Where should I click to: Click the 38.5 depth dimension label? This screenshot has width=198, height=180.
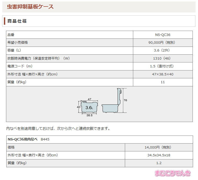coord(89,115)
